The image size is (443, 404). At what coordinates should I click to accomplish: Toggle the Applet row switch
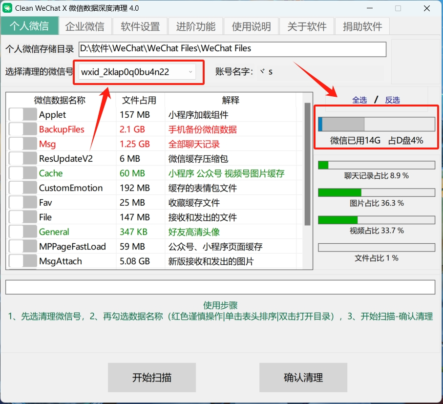(23, 115)
